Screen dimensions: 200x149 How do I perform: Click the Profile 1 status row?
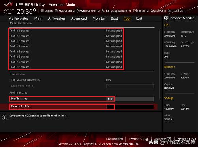point(66,31)
